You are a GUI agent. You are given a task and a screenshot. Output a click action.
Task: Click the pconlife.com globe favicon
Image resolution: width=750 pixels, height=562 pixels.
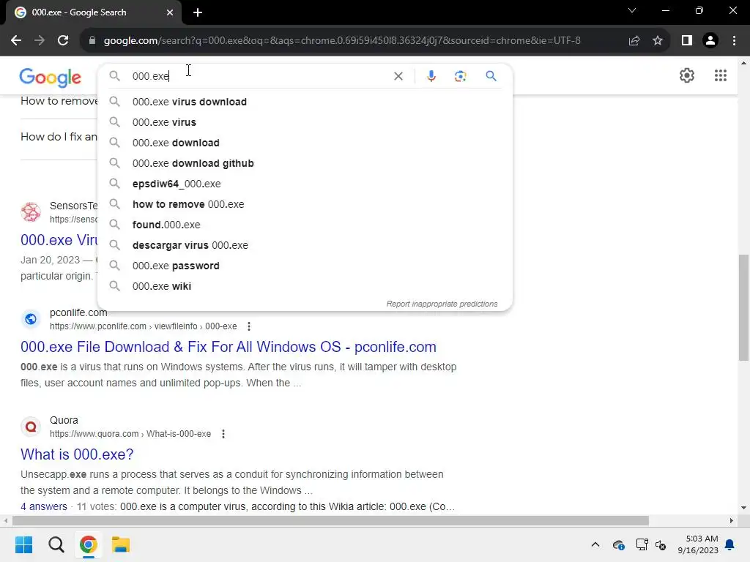point(31,319)
